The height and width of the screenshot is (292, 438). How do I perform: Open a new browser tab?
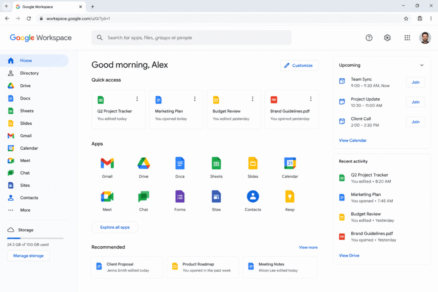click(x=92, y=7)
